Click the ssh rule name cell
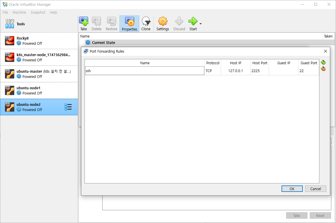Screen dimensions: 336x223 (145, 71)
